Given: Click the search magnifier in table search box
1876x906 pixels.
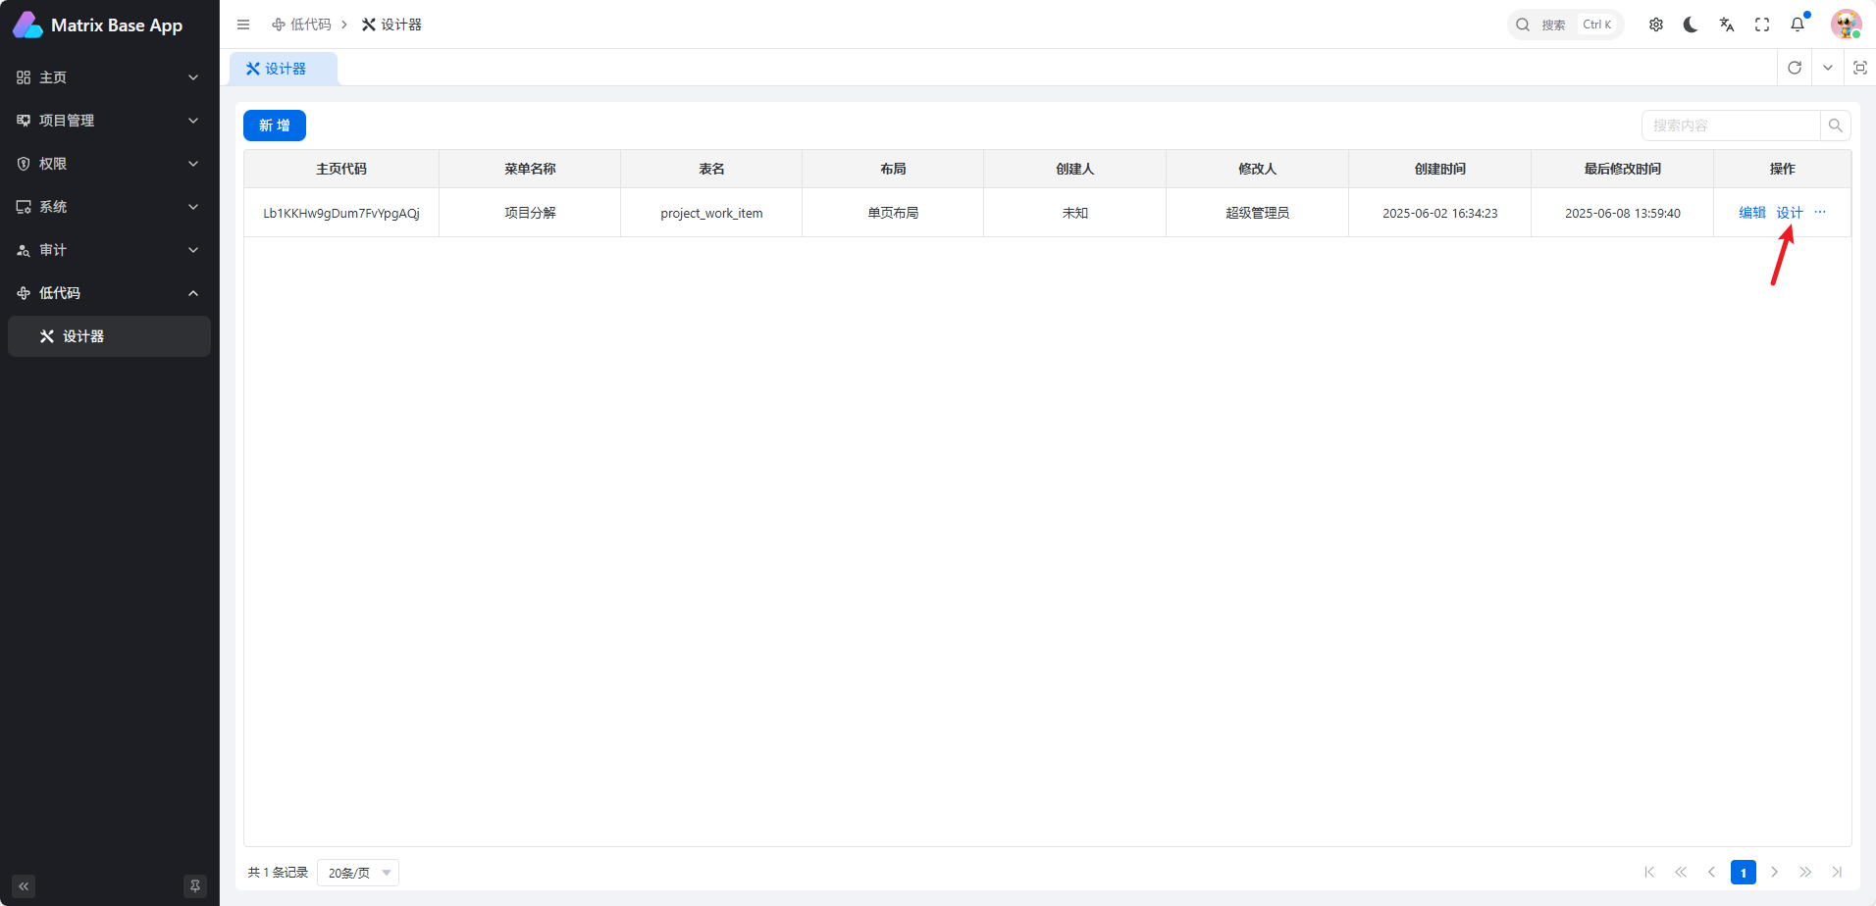Looking at the screenshot, I should (1837, 126).
